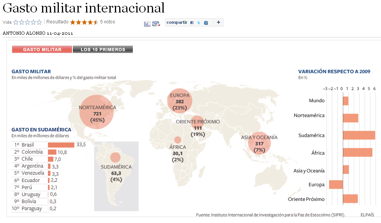Click the third share bookmark icon
This screenshot has width=381, height=223.
click(206, 23)
